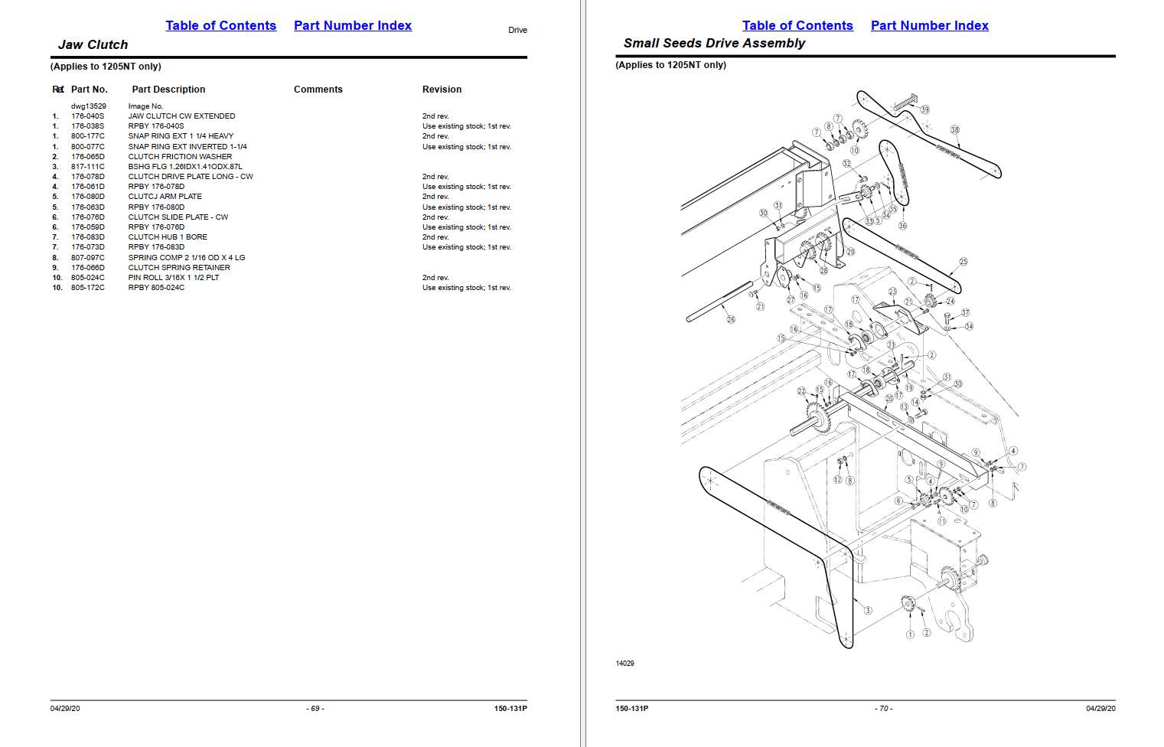The image size is (1164, 747).
Task: Click page number '- 69 -' footer
Action: (315, 709)
